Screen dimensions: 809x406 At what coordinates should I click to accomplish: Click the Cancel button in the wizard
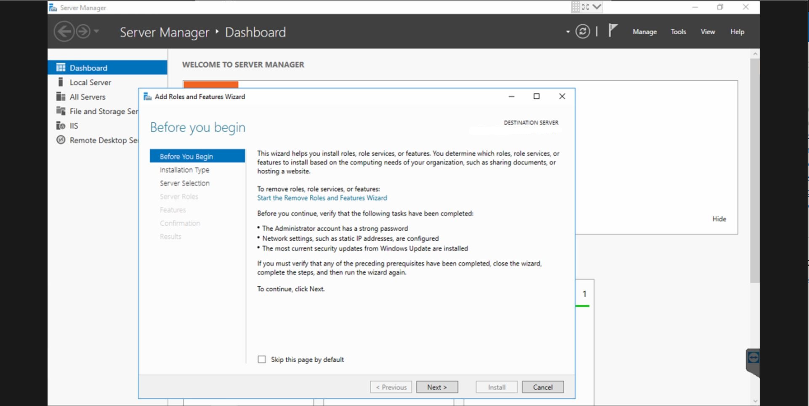point(543,387)
